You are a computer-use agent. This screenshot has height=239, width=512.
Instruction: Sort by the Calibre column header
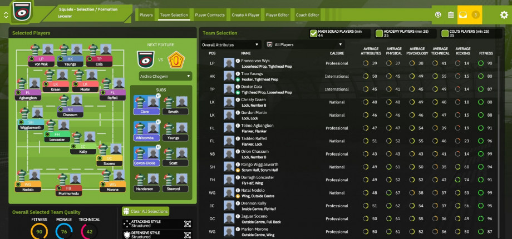337,53
